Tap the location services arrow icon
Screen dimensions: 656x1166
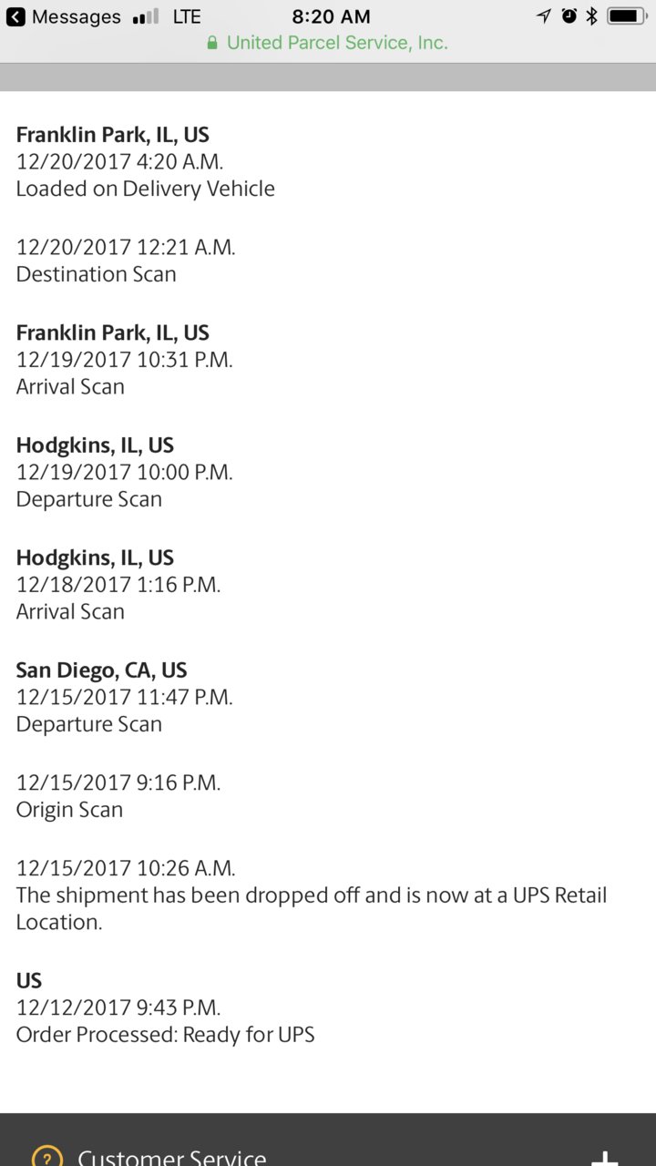pos(544,15)
